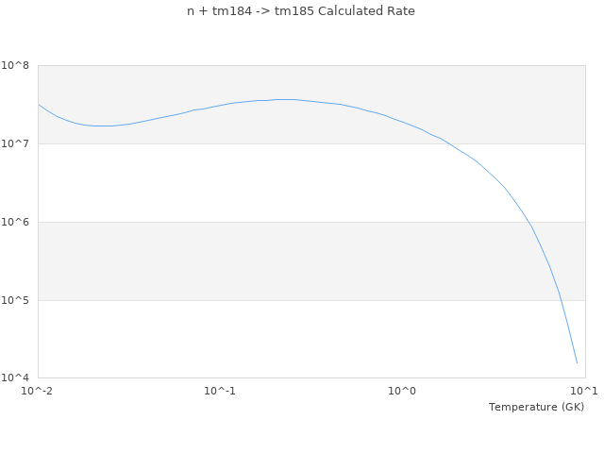The width and height of the screenshot is (604, 453).
Task: Click the 10^8 y-axis label
Action: [x=18, y=65]
